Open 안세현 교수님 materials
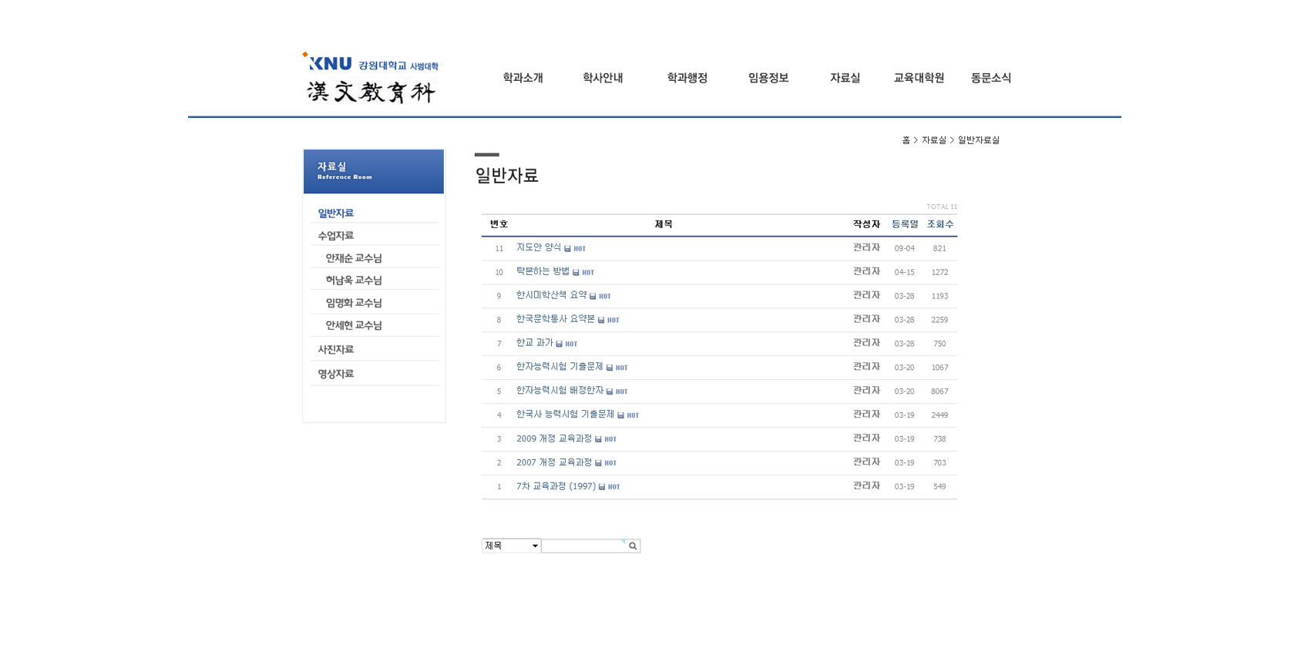This screenshot has width=1311, height=655. 354,325
